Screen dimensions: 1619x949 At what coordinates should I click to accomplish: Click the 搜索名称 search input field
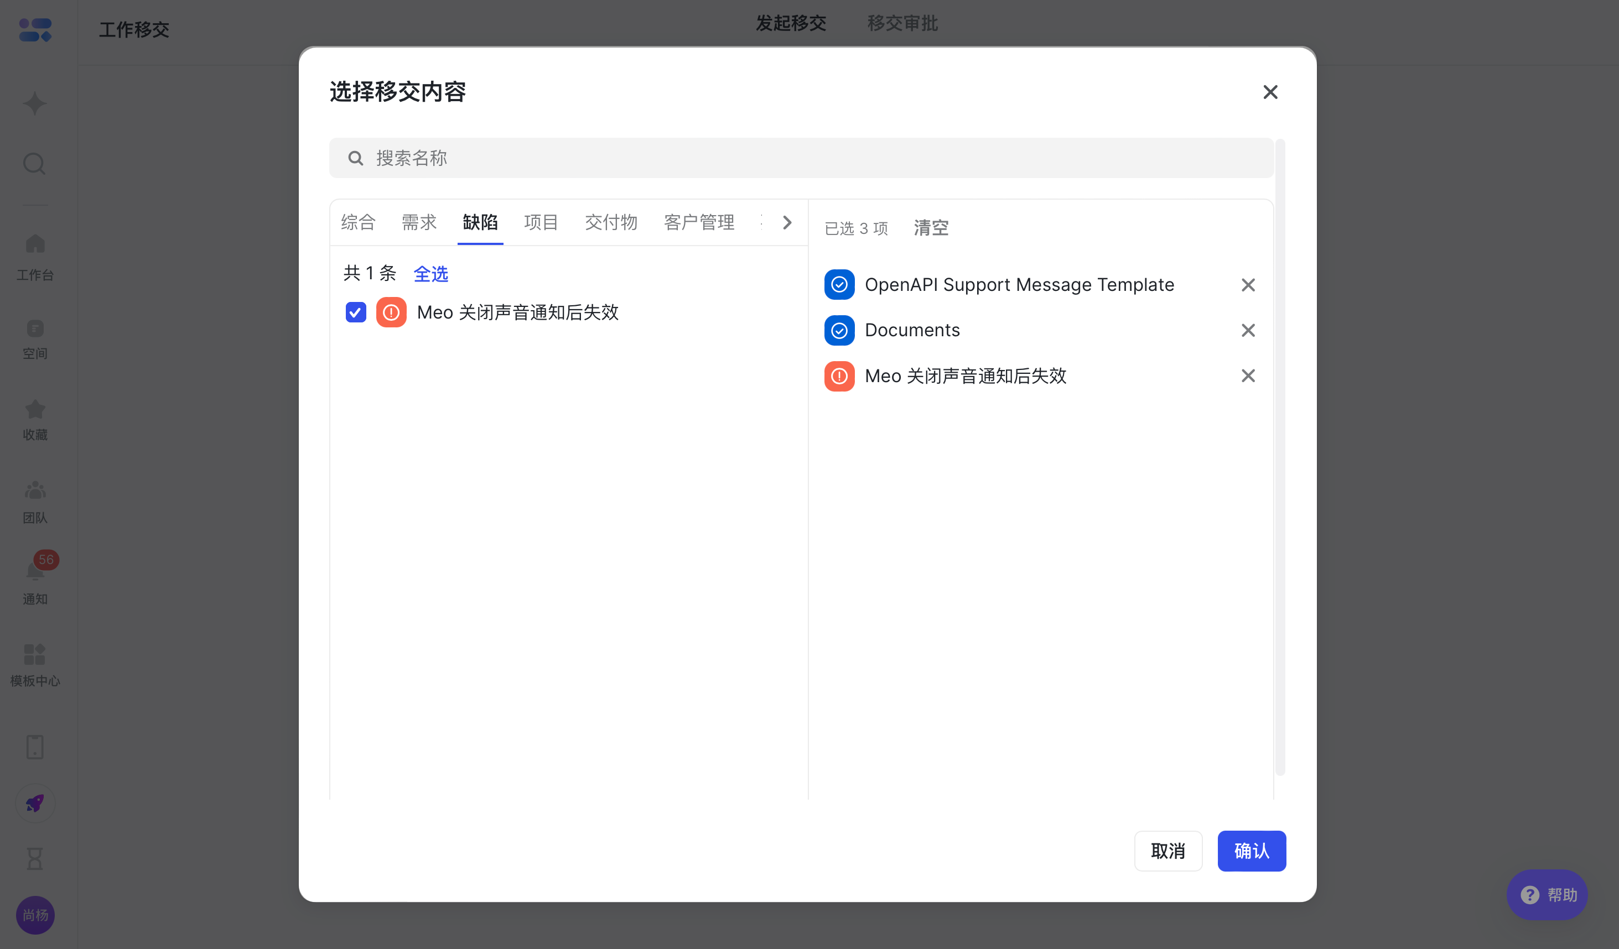coord(801,158)
